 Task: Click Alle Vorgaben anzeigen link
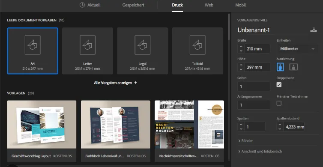click(x=116, y=83)
